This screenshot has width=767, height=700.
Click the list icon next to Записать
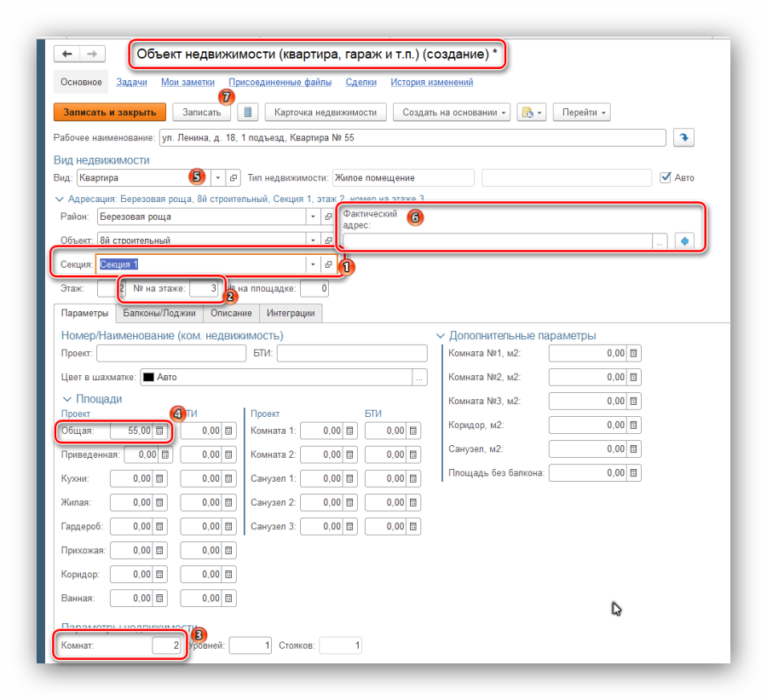(246, 113)
